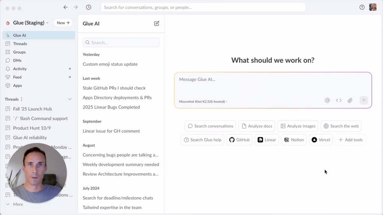Click the code snippet brackets icon
383x215 pixels.
point(338,100)
